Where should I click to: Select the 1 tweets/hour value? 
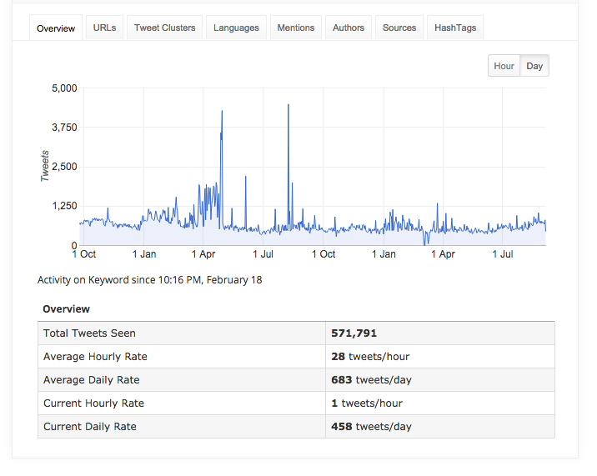367,403
